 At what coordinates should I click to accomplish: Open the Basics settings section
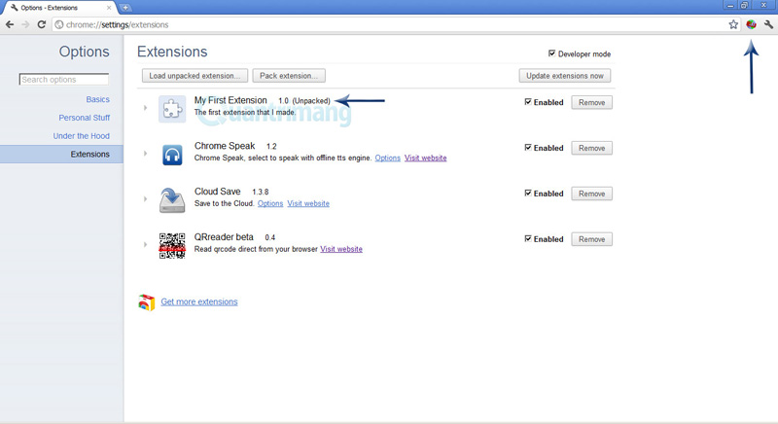click(98, 99)
